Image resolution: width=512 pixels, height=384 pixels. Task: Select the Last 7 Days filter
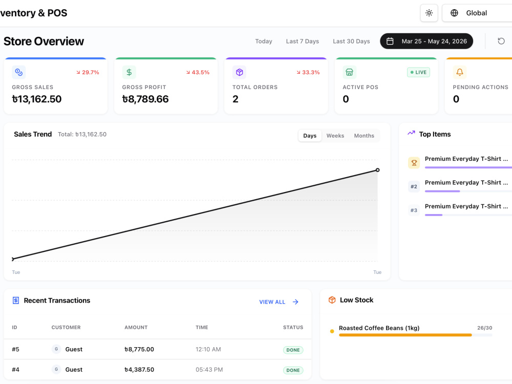pyautogui.click(x=303, y=41)
